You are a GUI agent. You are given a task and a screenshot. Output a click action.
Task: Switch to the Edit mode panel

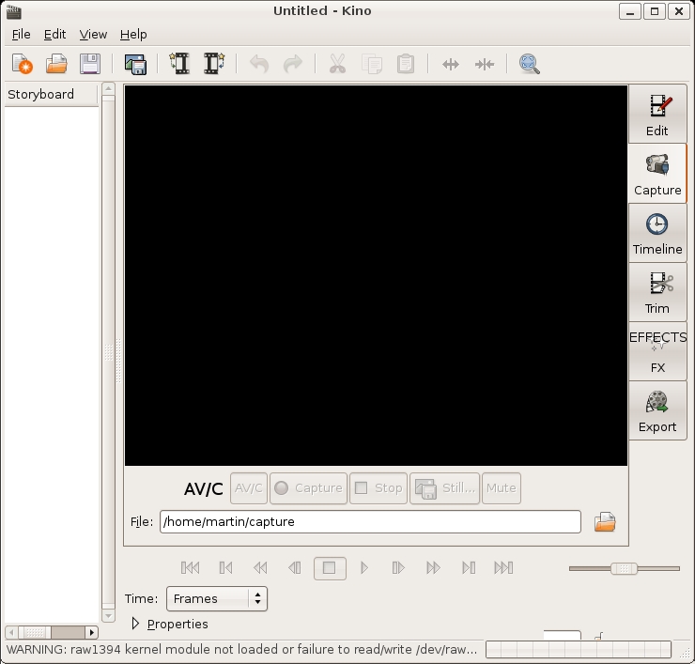[x=657, y=115]
